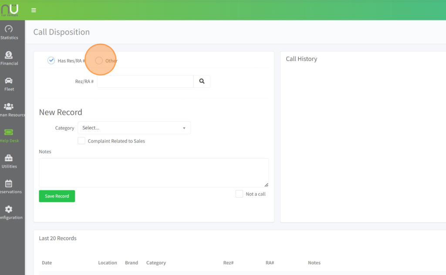Select the Other radio option
Image resolution: width=446 pixels, height=275 pixels.
(x=99, y=60)
